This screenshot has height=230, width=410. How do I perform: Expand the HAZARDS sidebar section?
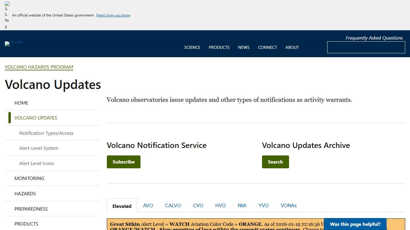click(x=25, y=193)
